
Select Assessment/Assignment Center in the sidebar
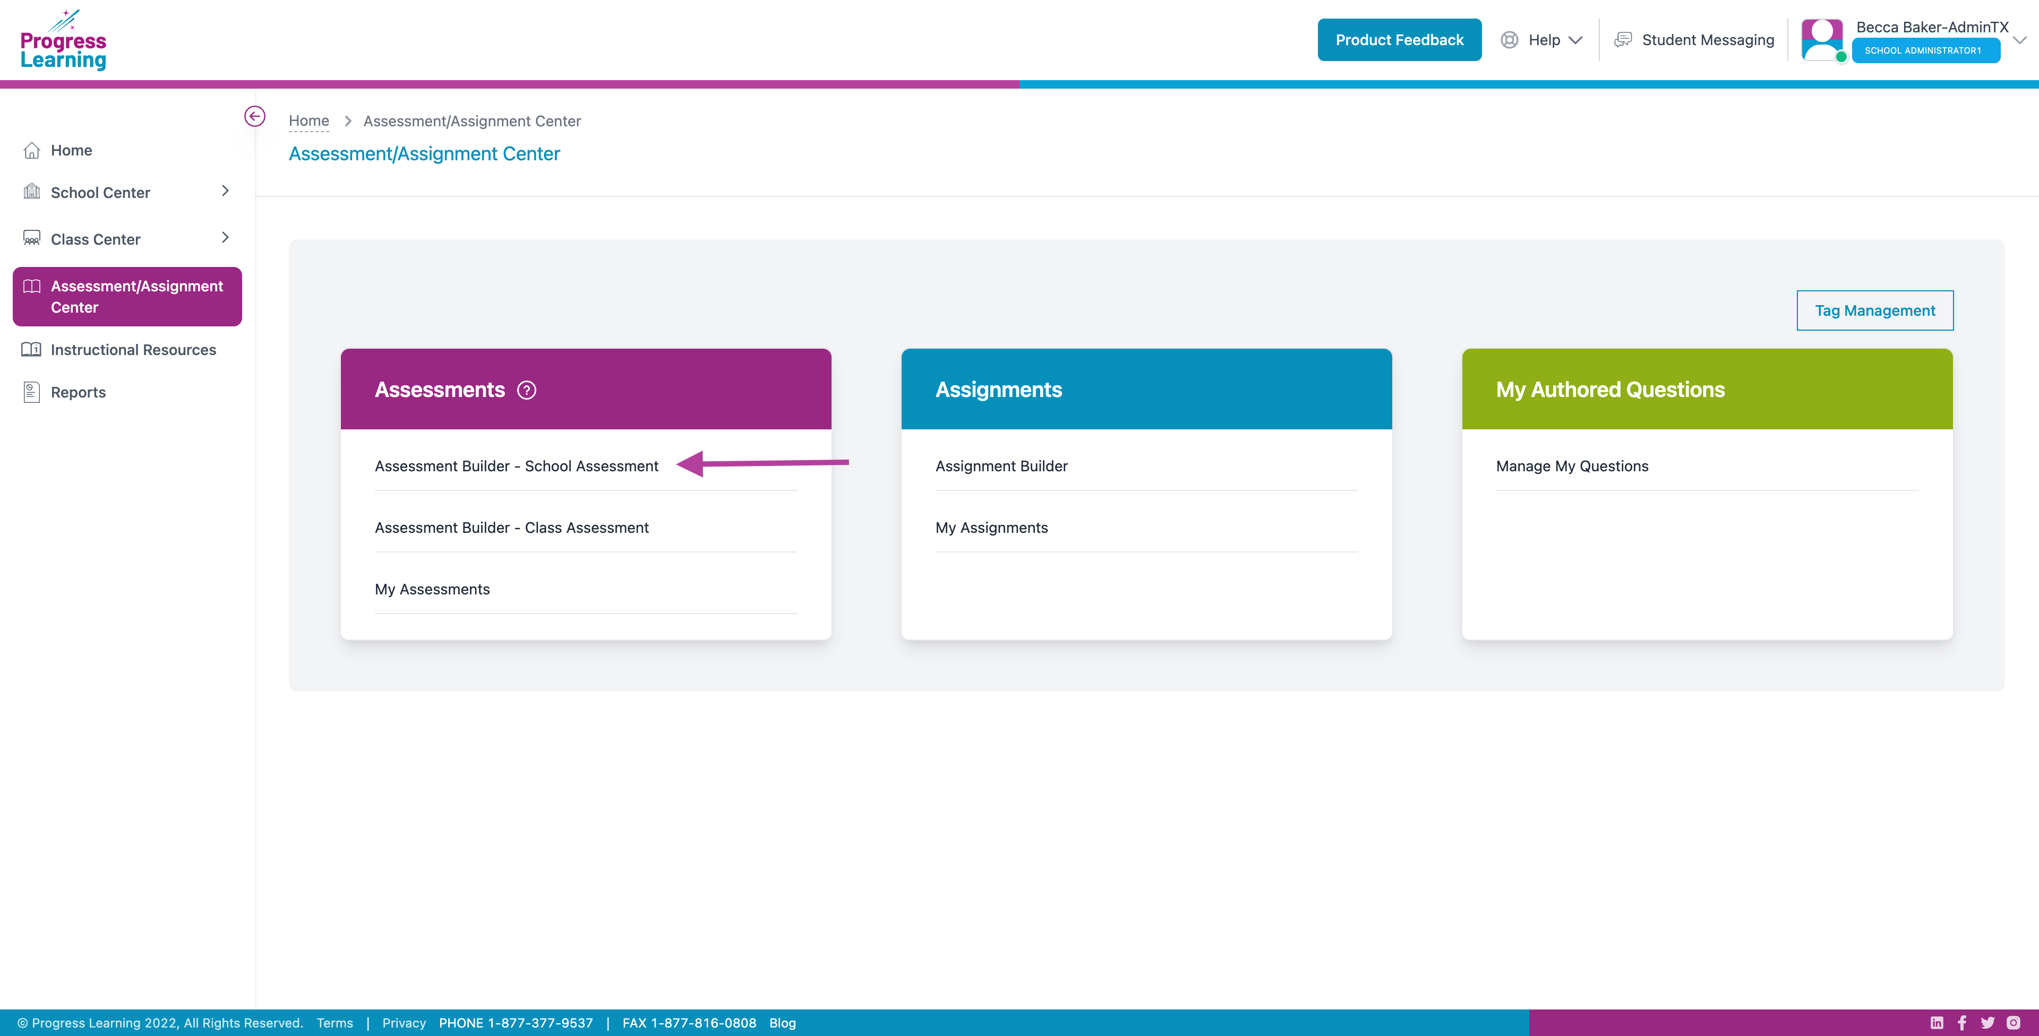(127, 296)
